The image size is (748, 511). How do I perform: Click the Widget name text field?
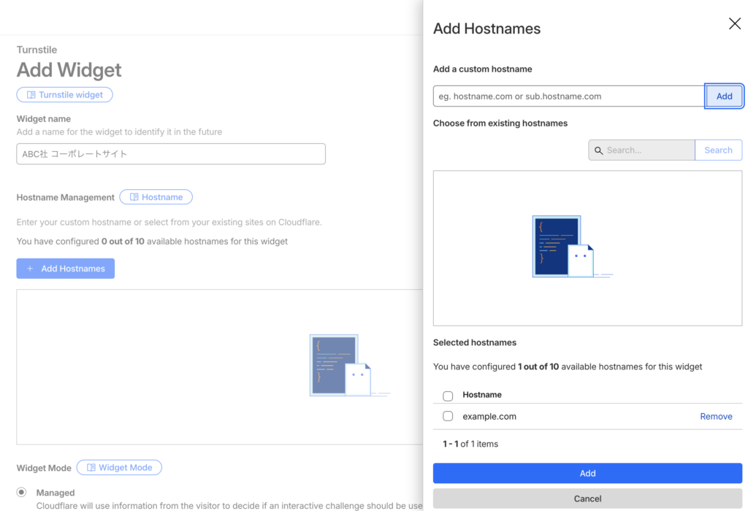click(x=171, y=154)
